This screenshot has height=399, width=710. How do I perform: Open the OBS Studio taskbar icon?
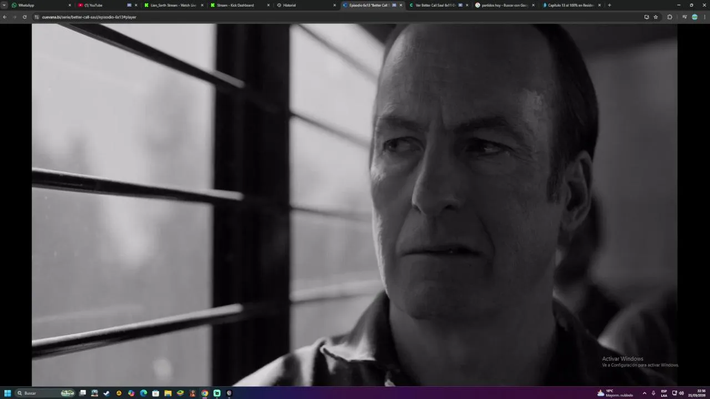[229, 393]
